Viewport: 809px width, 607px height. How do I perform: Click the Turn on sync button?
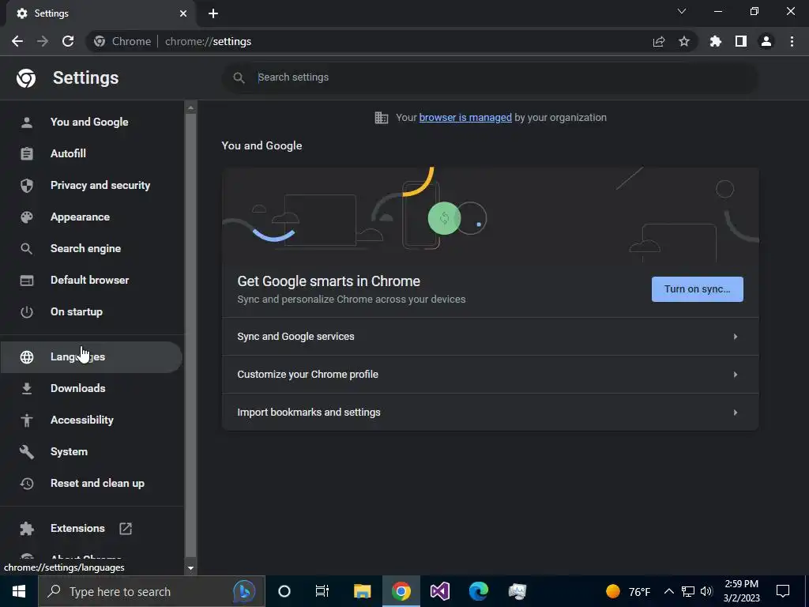tap(697, 289)
